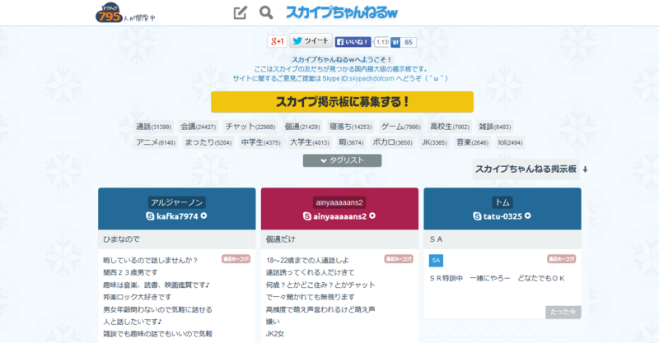Screen dimensions: 659x343
Task: Select the 寝落ち tag
Action: pos(351,127)
